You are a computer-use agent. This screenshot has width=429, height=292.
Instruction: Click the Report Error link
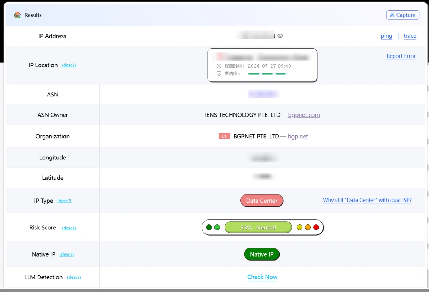pyautogui.click(x=401, y=56)
